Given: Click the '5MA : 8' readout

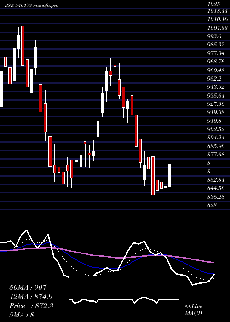Looking at the screenshot, I should click(22, 315).
